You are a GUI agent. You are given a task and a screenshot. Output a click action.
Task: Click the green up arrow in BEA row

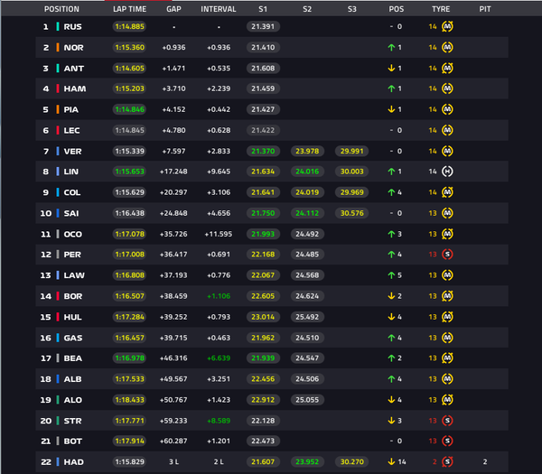(x=391, y=358)
